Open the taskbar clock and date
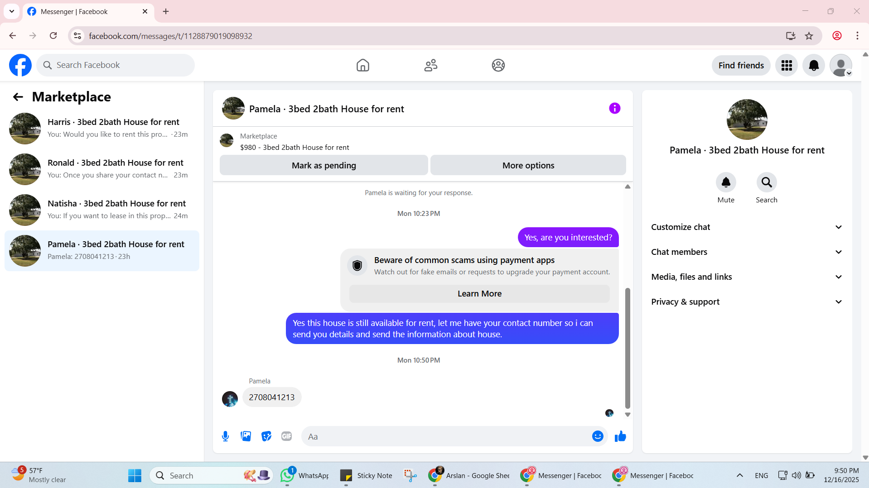The height and width of the screenshot is (488, 869). 841,475
